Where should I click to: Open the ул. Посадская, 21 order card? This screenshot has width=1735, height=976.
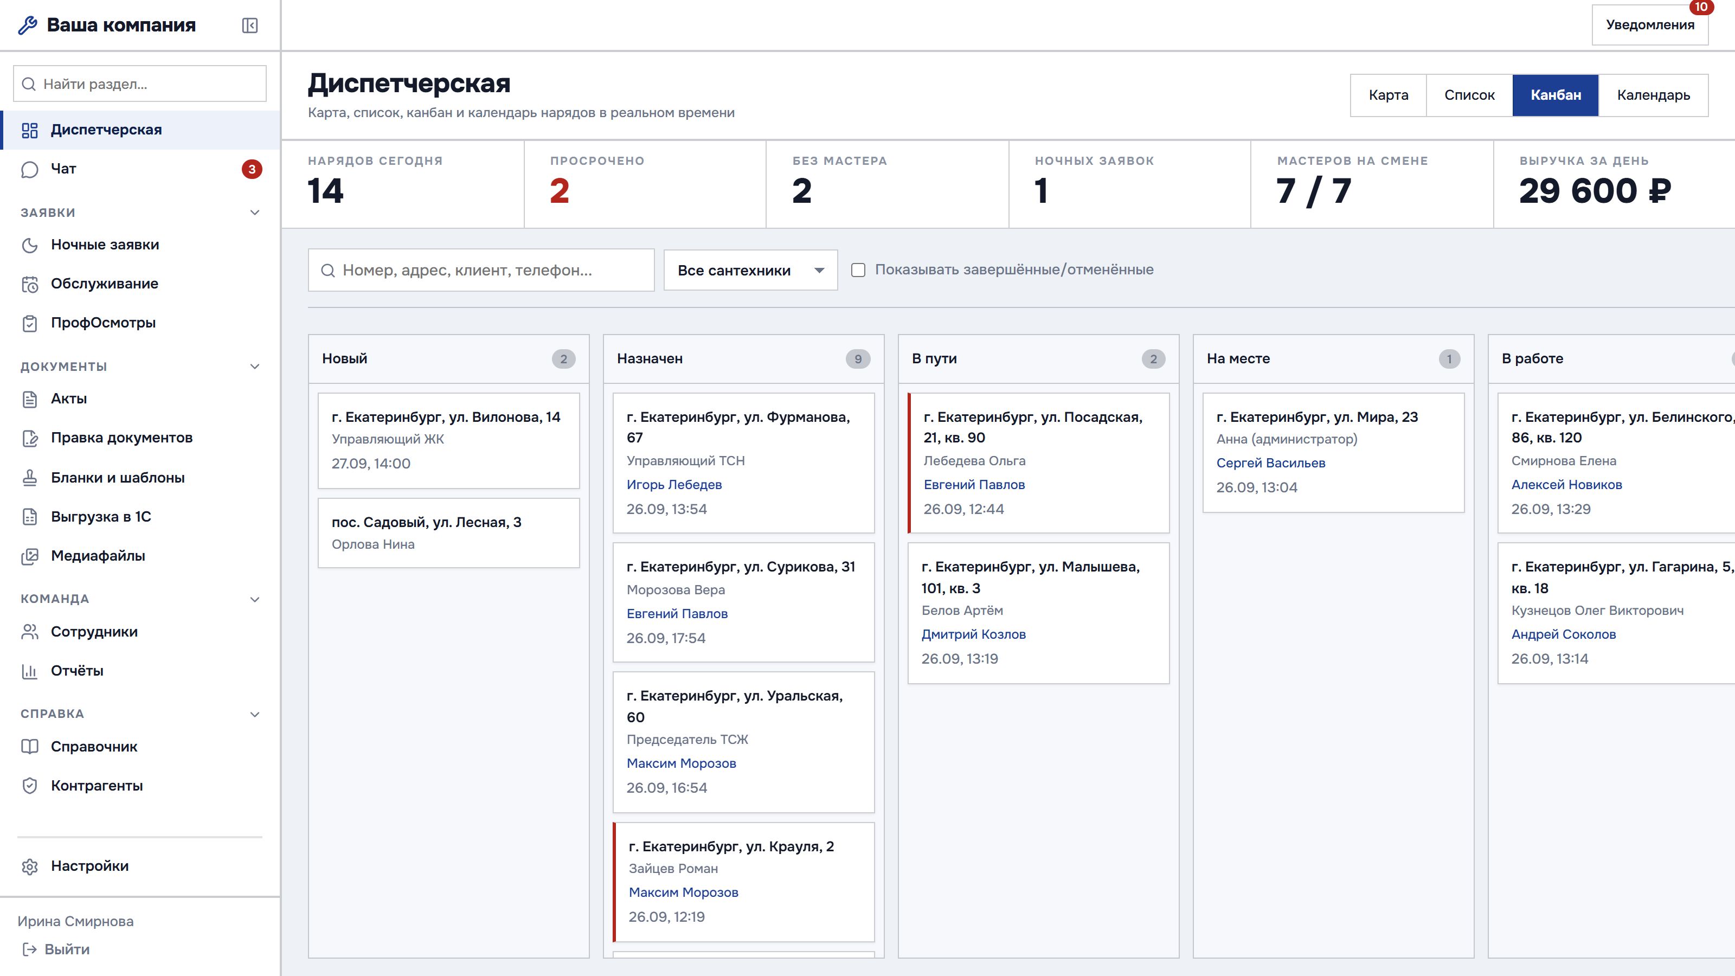[1038, 464]
